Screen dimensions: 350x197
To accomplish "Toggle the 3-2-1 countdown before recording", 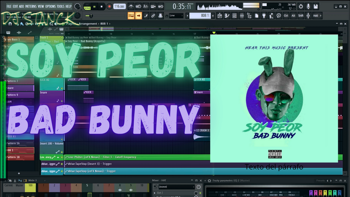I will click(146, 7).
